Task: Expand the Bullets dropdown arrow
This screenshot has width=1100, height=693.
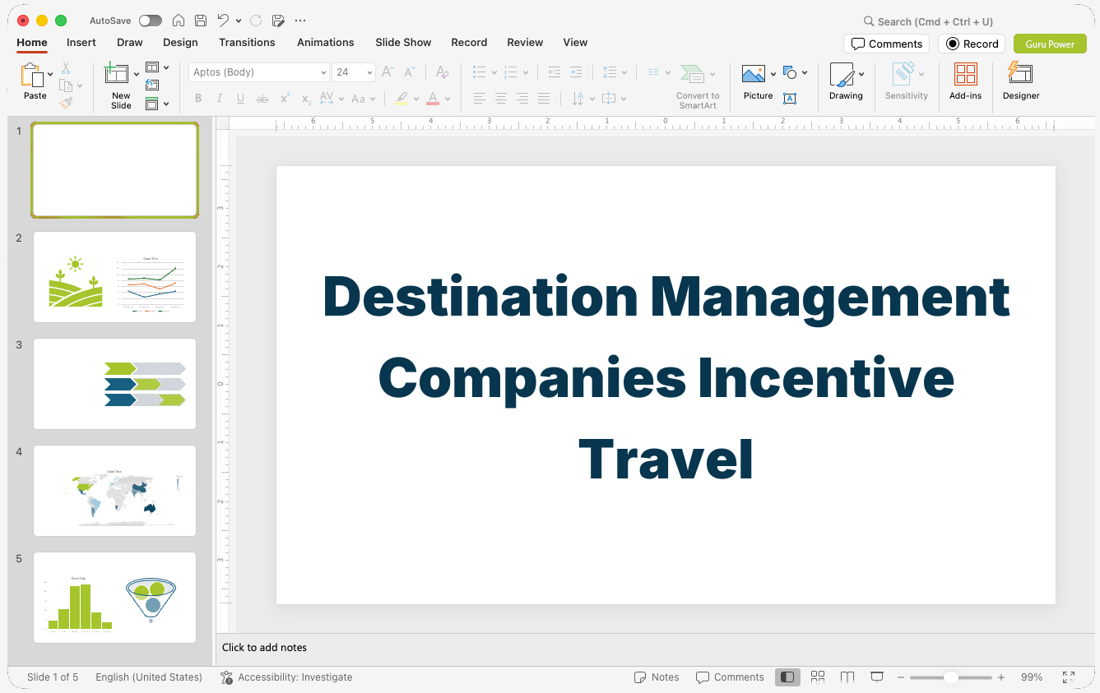Action: tap(494, 72)
